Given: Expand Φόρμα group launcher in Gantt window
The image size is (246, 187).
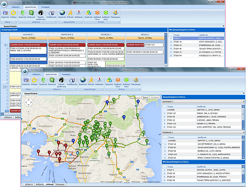Looking at the screenshot, I should click(x=16, y=22).
